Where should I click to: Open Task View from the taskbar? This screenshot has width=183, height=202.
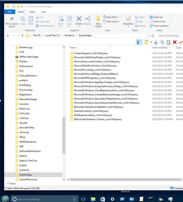tap(83, 199)
